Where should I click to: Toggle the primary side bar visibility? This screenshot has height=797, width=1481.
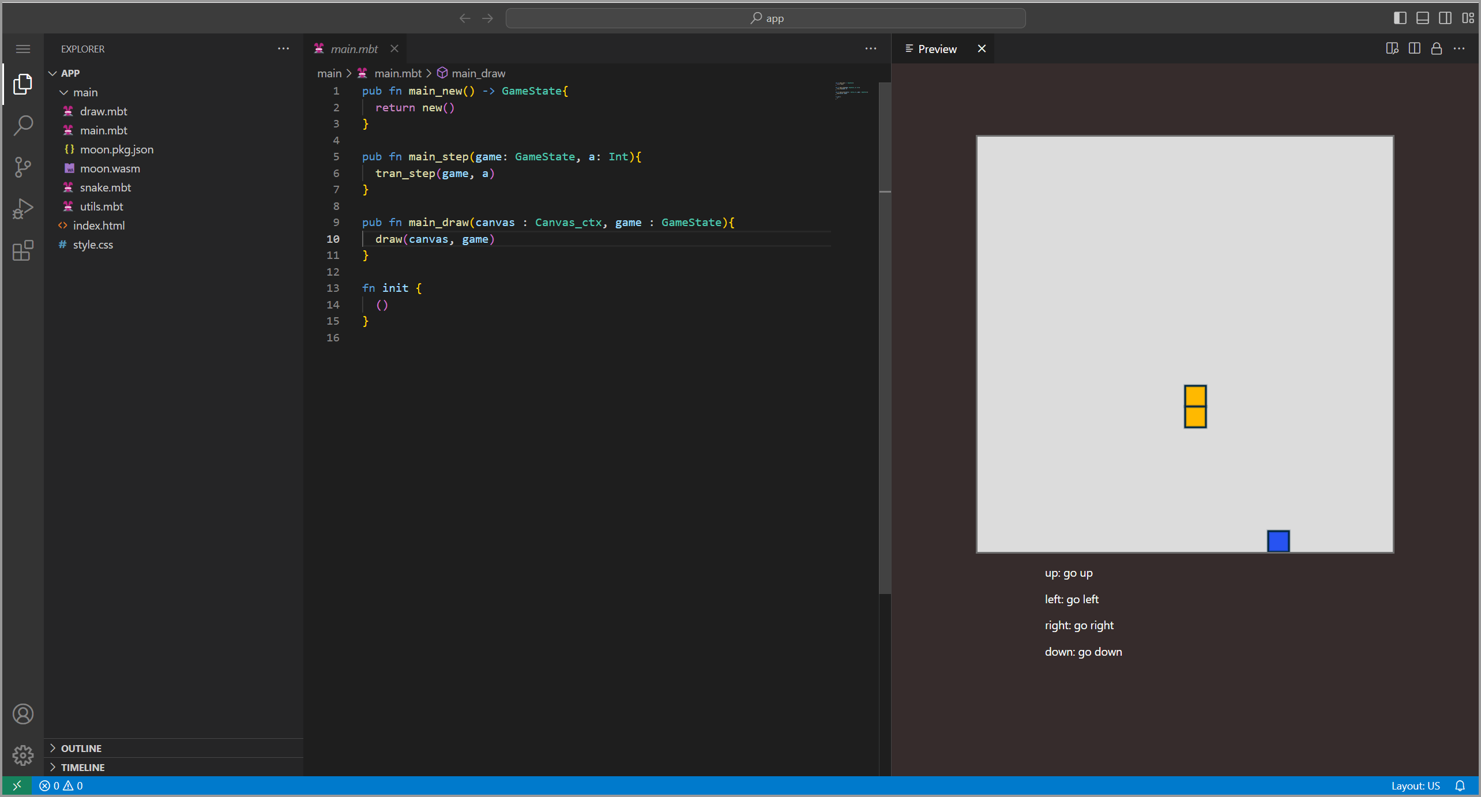pyautogui.click(x=1400, y=18)
